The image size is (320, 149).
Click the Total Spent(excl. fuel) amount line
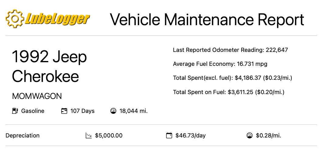[232, 78]
